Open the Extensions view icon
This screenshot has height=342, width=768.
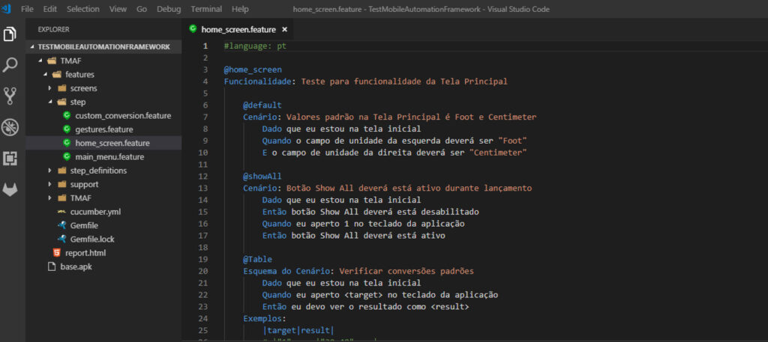(x=10, y=159)
